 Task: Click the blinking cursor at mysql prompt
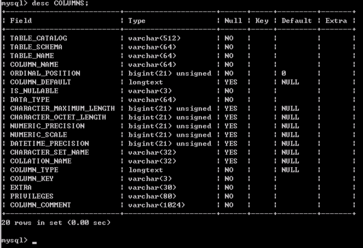35,243
